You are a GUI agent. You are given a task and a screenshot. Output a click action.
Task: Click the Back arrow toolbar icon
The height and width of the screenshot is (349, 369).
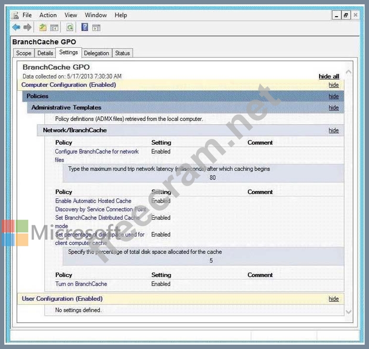point(16,28)
